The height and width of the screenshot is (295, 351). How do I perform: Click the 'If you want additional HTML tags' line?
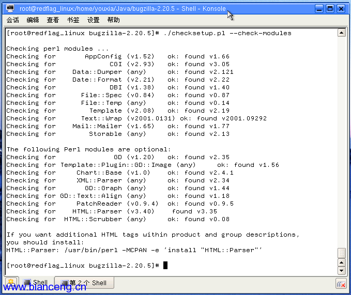click(x=152, y=235)
